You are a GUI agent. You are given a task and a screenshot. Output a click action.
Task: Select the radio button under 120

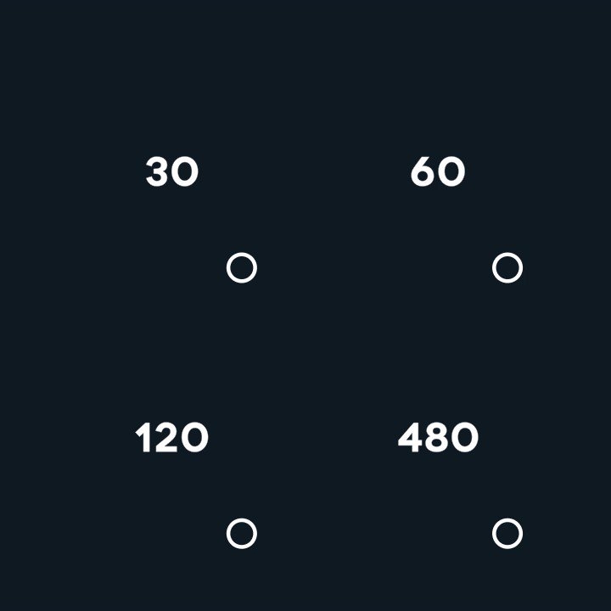click(242, 534)
